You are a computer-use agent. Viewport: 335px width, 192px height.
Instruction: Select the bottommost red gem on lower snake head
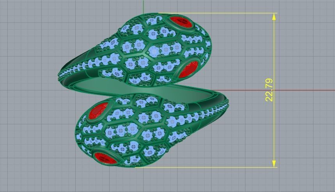click(106, 158)
